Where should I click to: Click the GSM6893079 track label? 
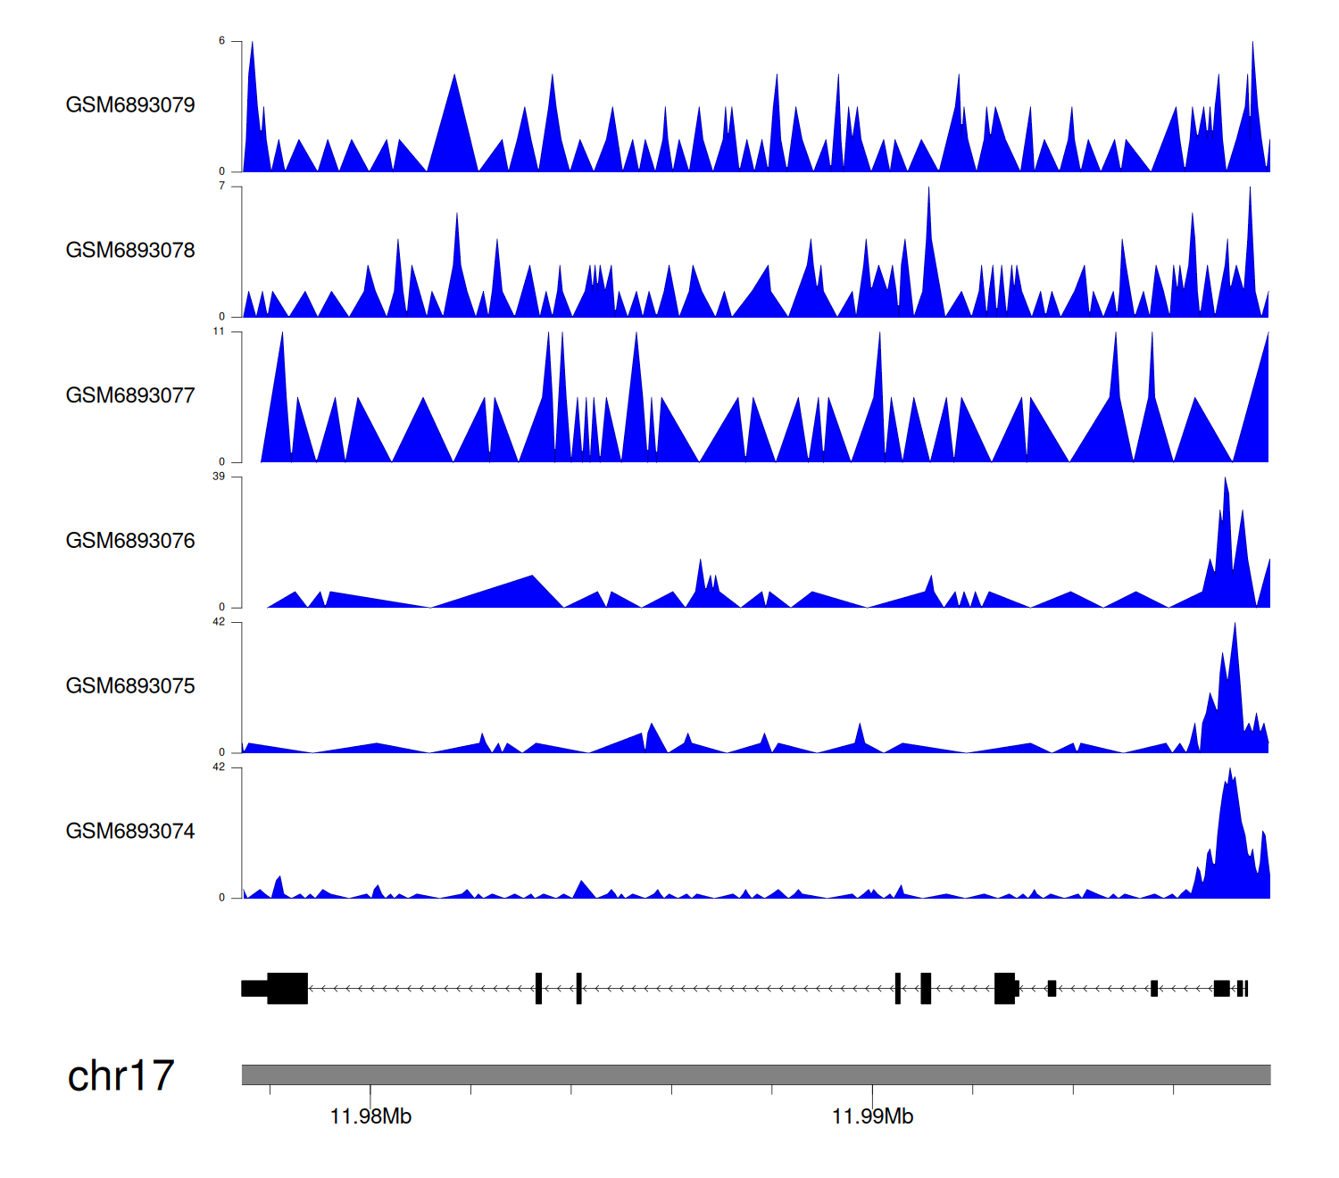[x=130, y=105]
